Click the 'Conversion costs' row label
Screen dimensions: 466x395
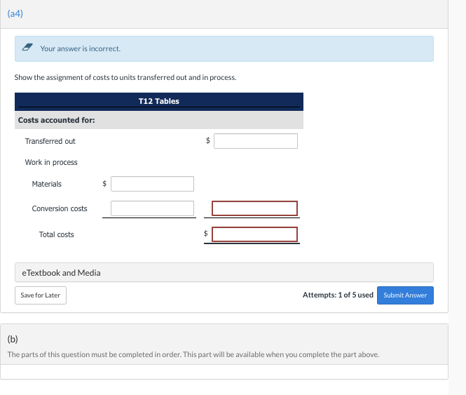pyautogui.click(x=60, y=208)
